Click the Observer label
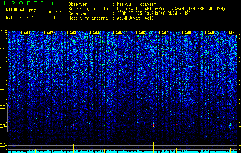 click(78, 4)
